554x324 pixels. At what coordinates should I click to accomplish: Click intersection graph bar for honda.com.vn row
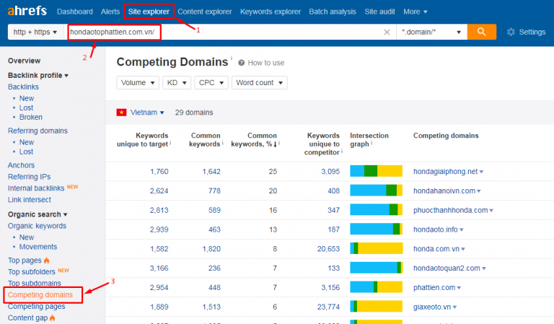377,248
